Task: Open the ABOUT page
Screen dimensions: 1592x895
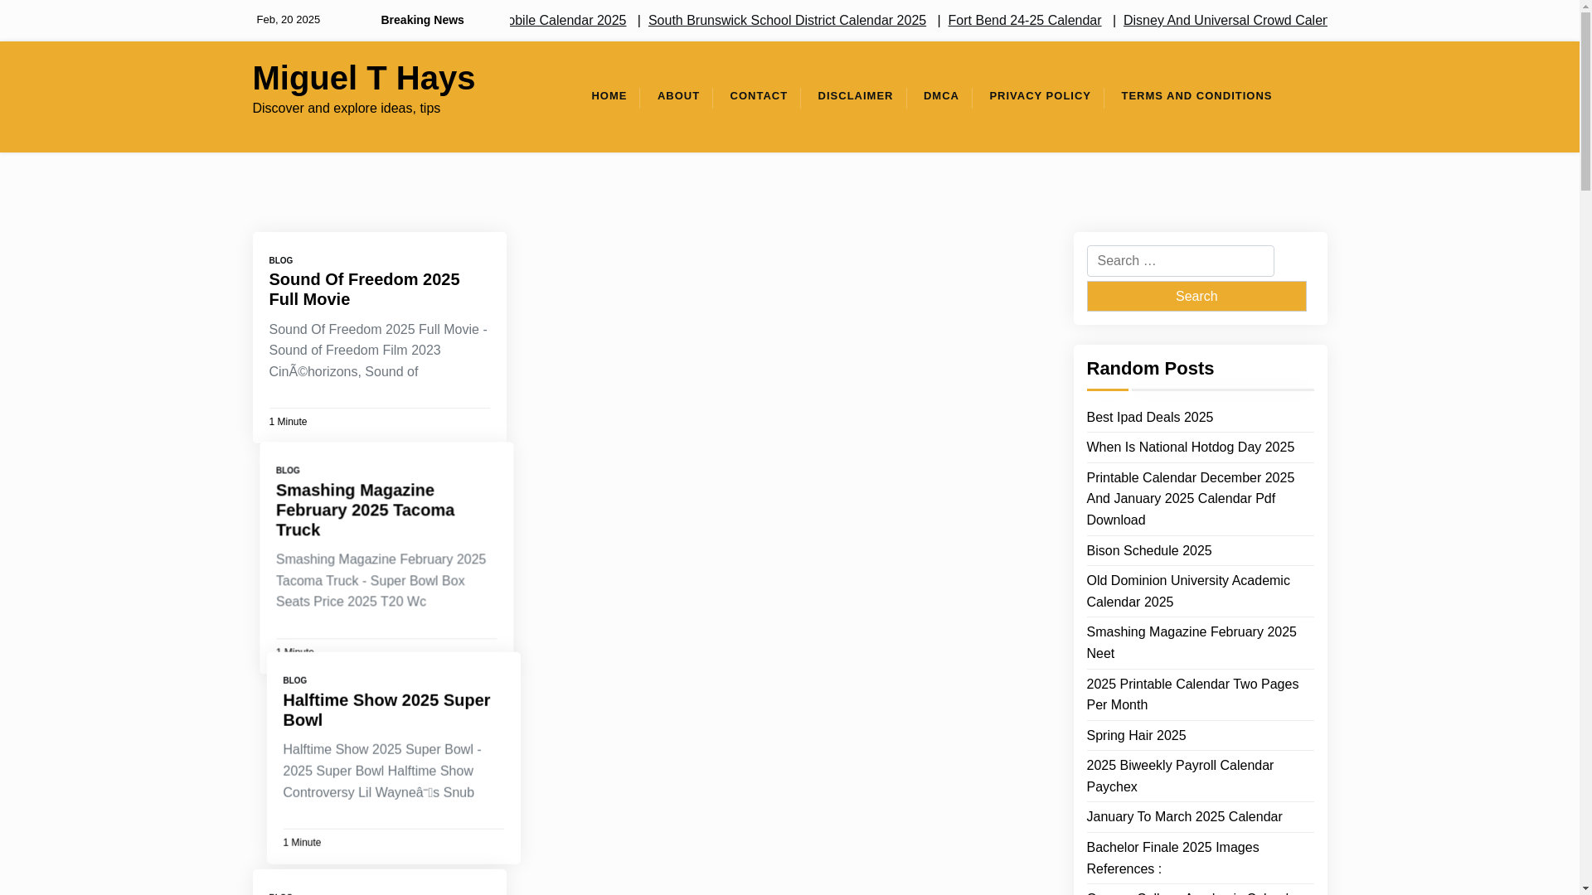Action: pos(678,96)
